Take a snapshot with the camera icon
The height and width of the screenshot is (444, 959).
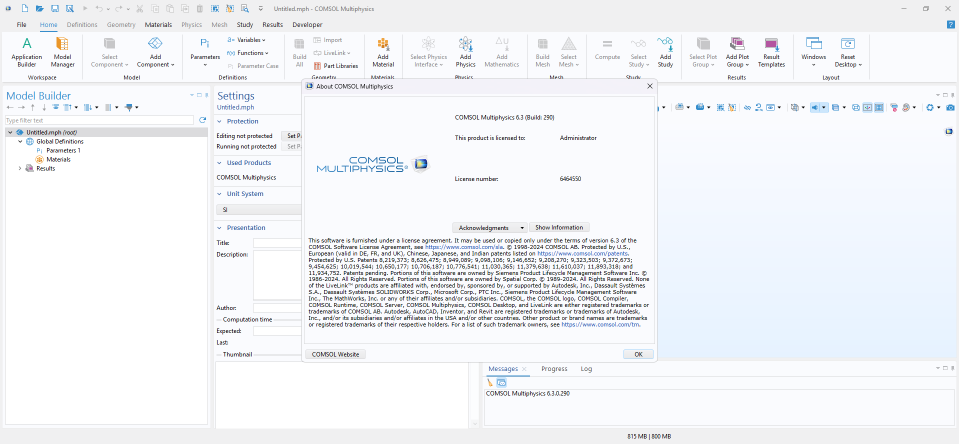[950, 107]
